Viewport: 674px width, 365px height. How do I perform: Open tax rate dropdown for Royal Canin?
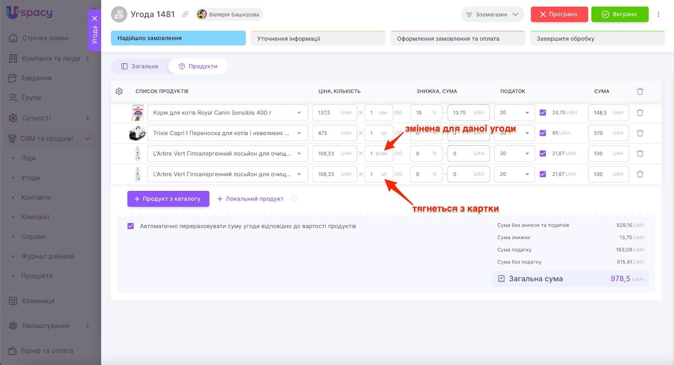tap(514, 113)
